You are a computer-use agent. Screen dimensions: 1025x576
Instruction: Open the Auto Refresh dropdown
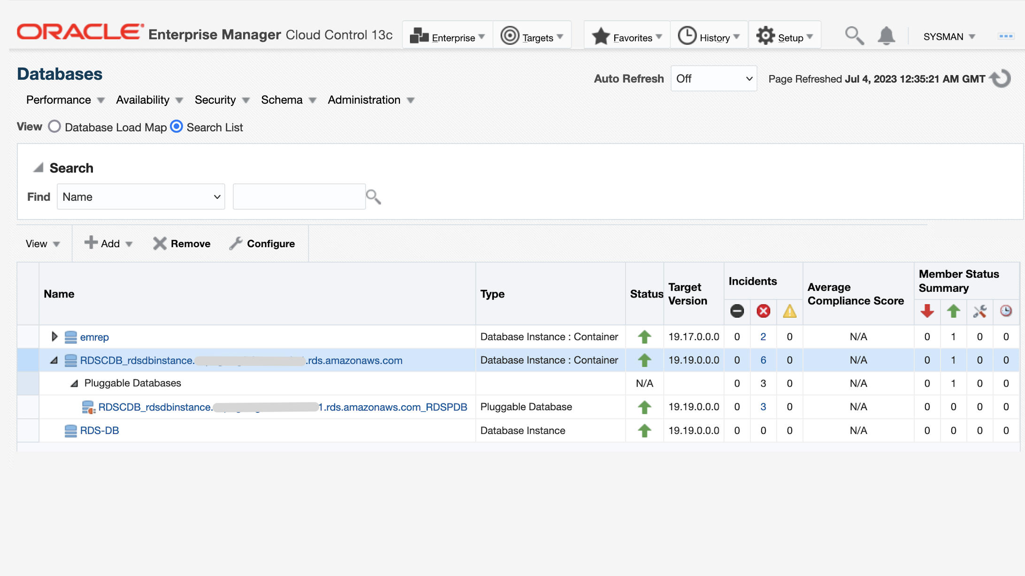tap(713, 79)
